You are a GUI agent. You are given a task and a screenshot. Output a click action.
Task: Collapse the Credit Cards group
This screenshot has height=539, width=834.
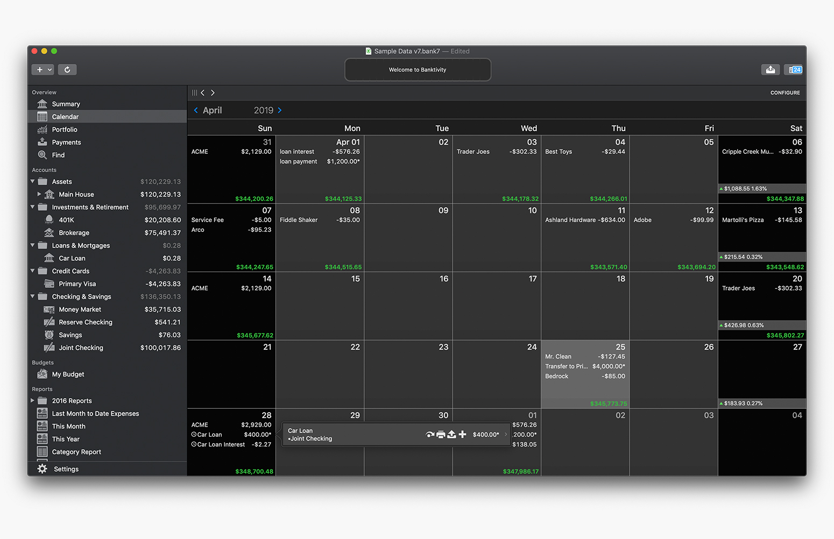coord(33,271)
